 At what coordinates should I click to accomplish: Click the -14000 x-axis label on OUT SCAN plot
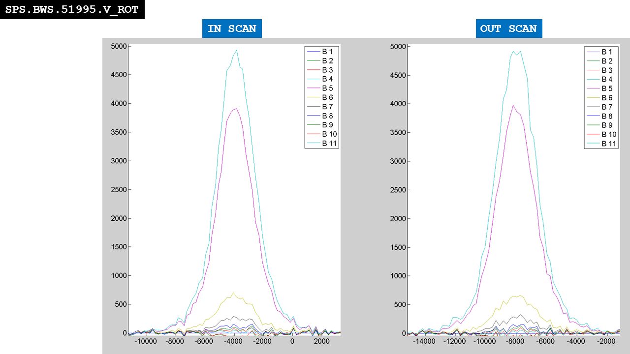(423, 342)
